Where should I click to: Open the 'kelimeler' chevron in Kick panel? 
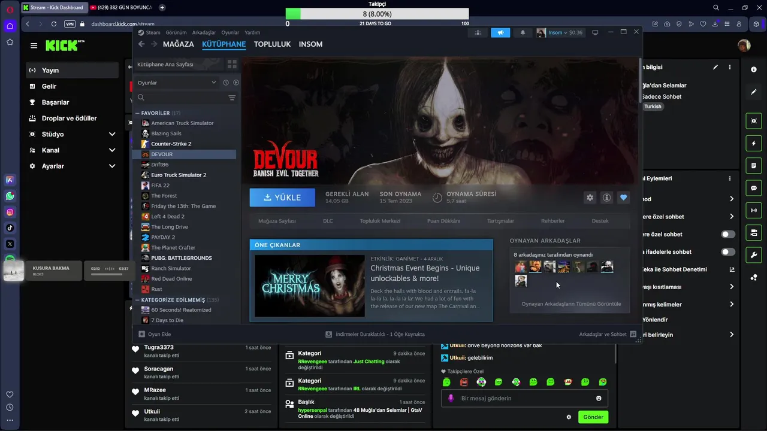[x=731, y=304]
